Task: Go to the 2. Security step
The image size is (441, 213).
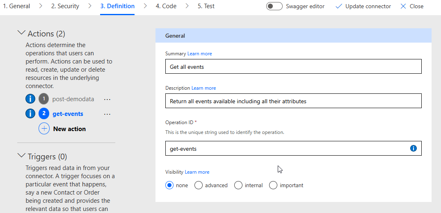Action: click(x=65, y=6)
